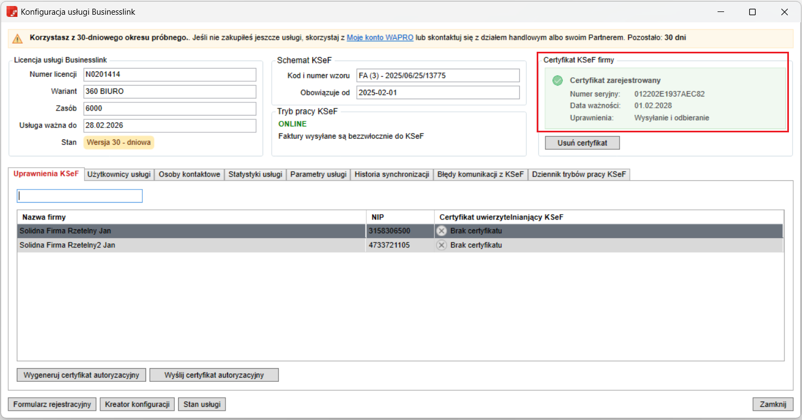Open the Moje konto WAPRO link
This screenshot has width=802, height=420.
[x=380, y=38]
